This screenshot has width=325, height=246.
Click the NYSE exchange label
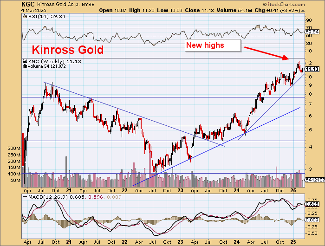tap(88, 4)
